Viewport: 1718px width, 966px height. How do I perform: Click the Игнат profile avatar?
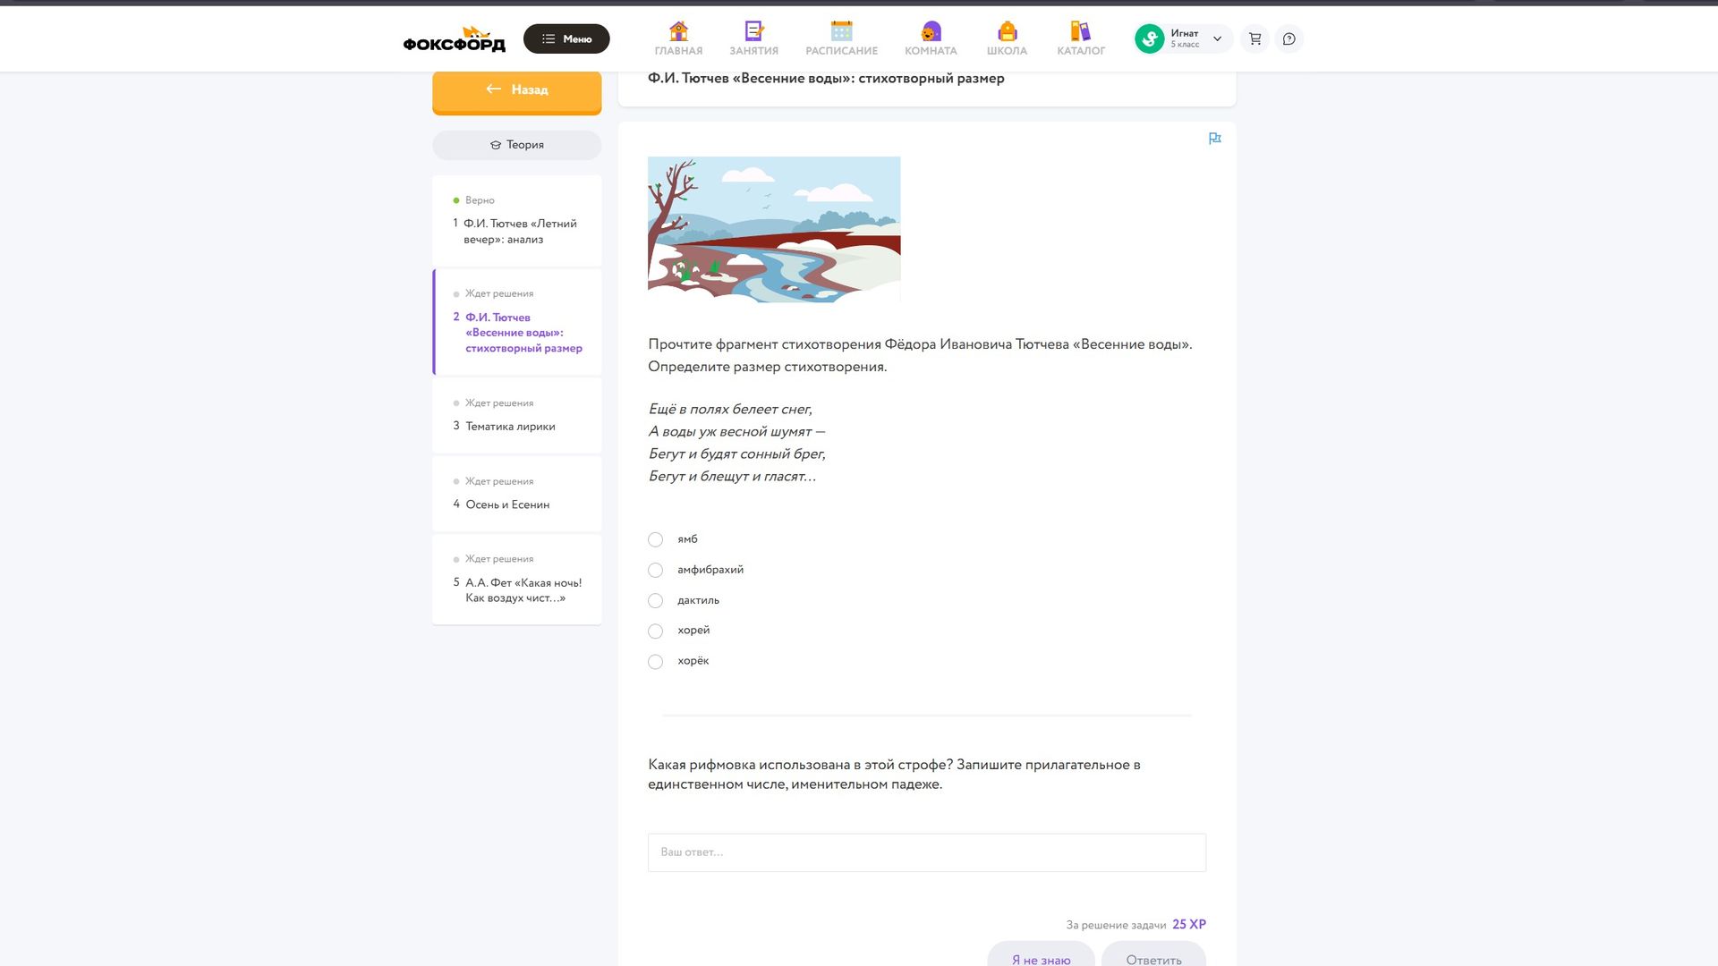pos(1149,38)
